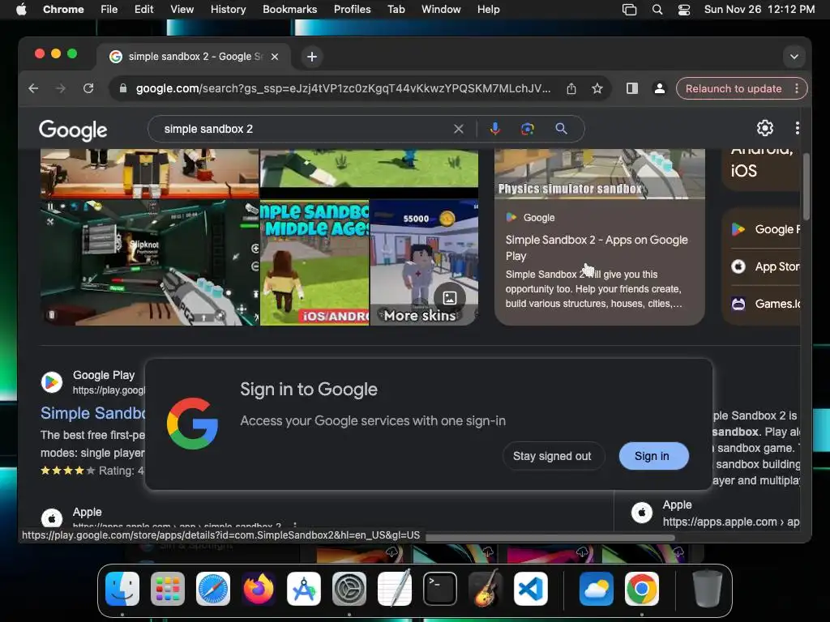
Task: Open Safari from the Dock
Action: tap(213, 589)
